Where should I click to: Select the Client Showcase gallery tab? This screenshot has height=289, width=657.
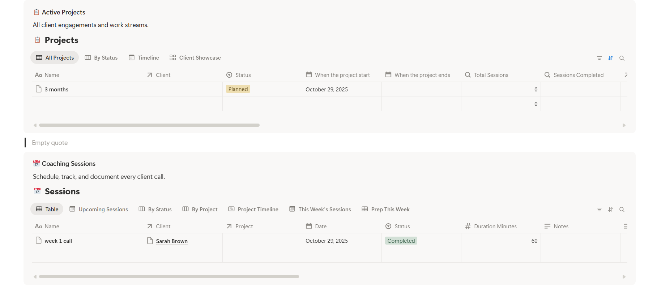(195, 58)
